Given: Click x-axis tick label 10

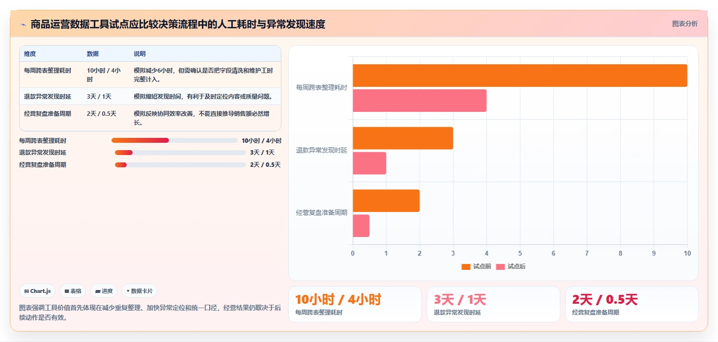Looking at the screenshot, I should coord(687,253).
